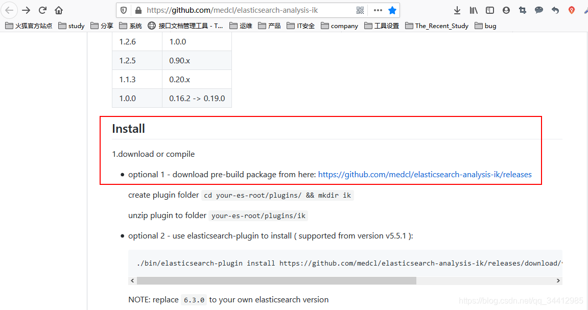This screenshot has width=588, height=310.
Task: Open the Firefox home page
Action: 59,10
